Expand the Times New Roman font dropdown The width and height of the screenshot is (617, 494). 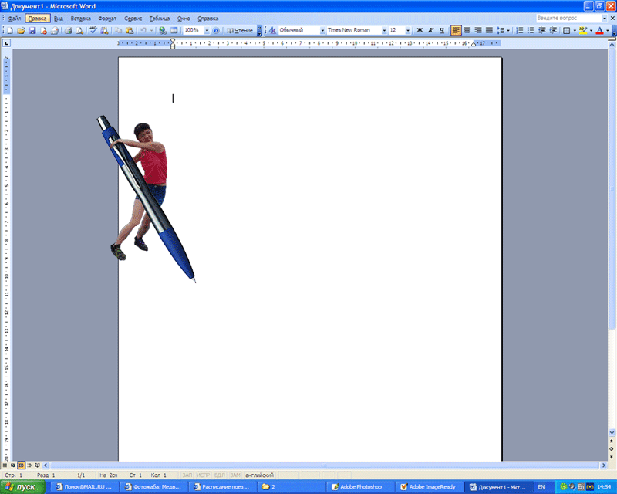tap(384, 30)
